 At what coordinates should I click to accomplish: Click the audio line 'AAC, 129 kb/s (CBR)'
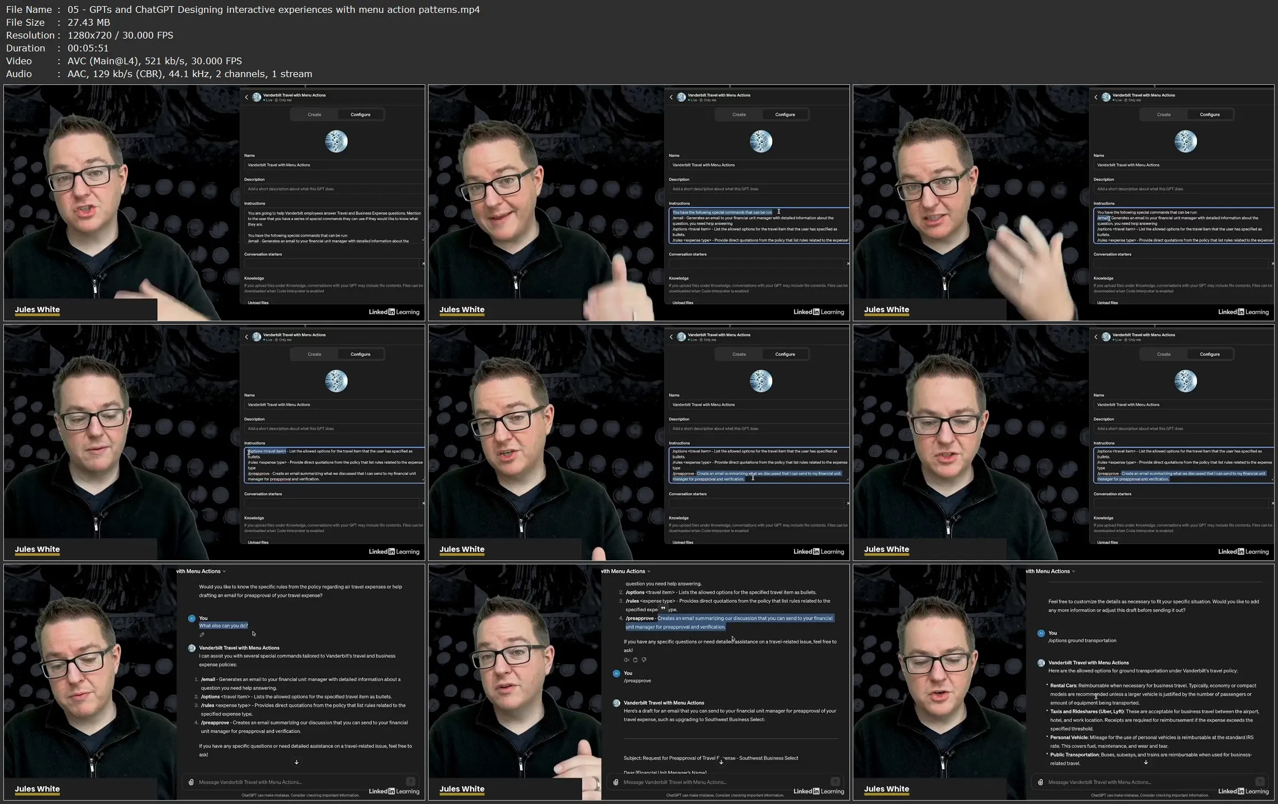190,74
